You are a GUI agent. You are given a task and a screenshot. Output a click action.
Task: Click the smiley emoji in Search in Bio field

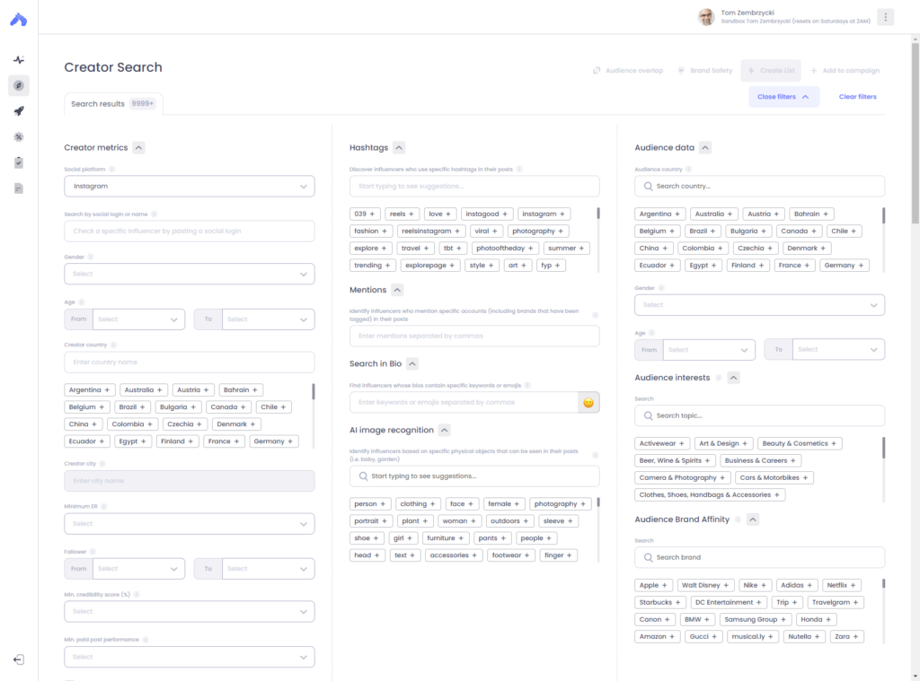click(x=588, y=403)
